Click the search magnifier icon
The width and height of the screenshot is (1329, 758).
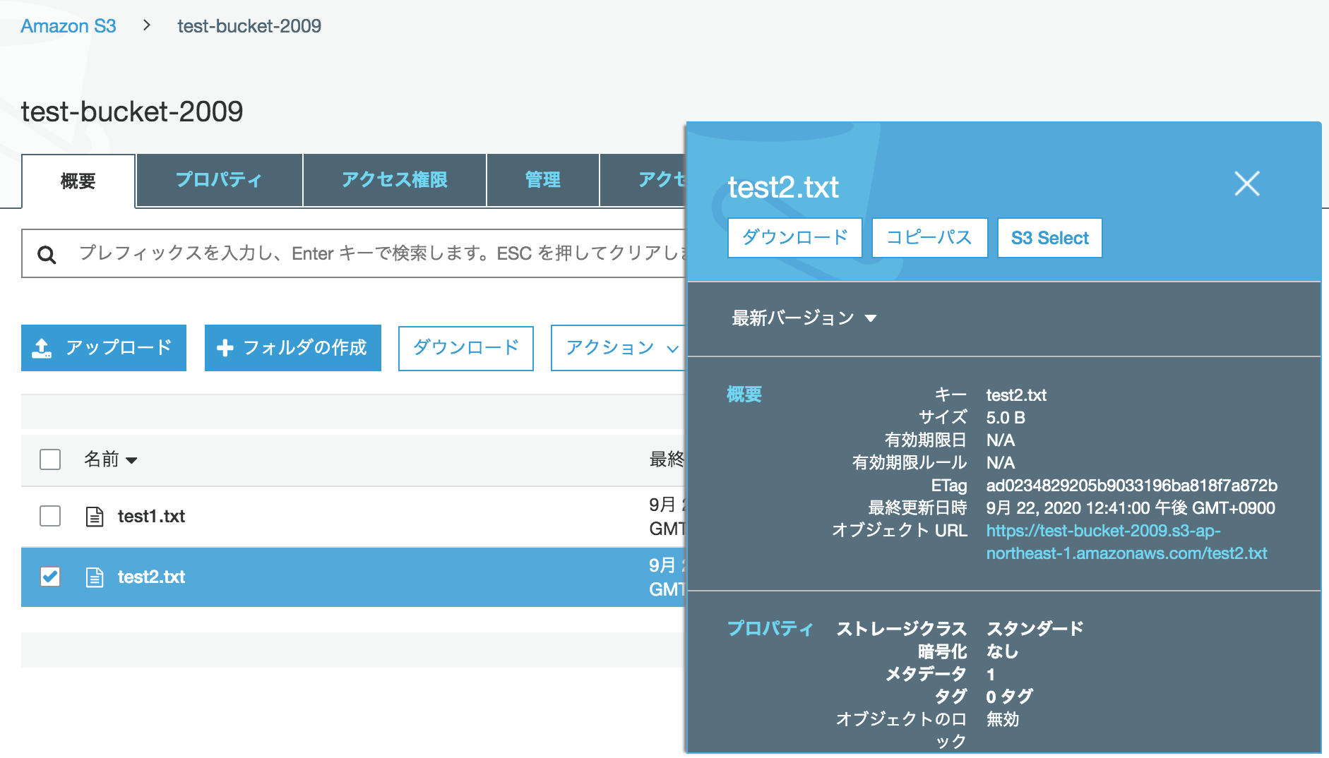tap(47, 254)
